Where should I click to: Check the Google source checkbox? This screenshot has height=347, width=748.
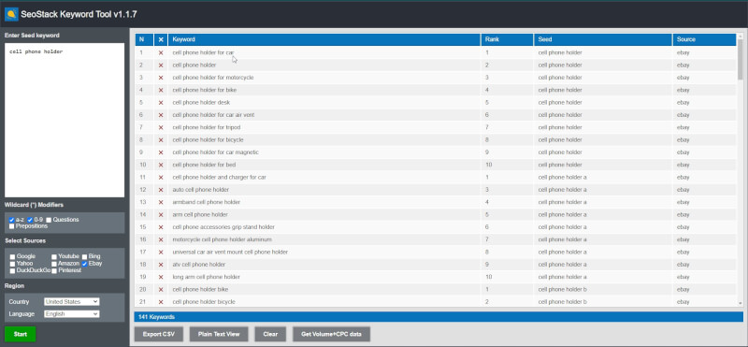12,256
